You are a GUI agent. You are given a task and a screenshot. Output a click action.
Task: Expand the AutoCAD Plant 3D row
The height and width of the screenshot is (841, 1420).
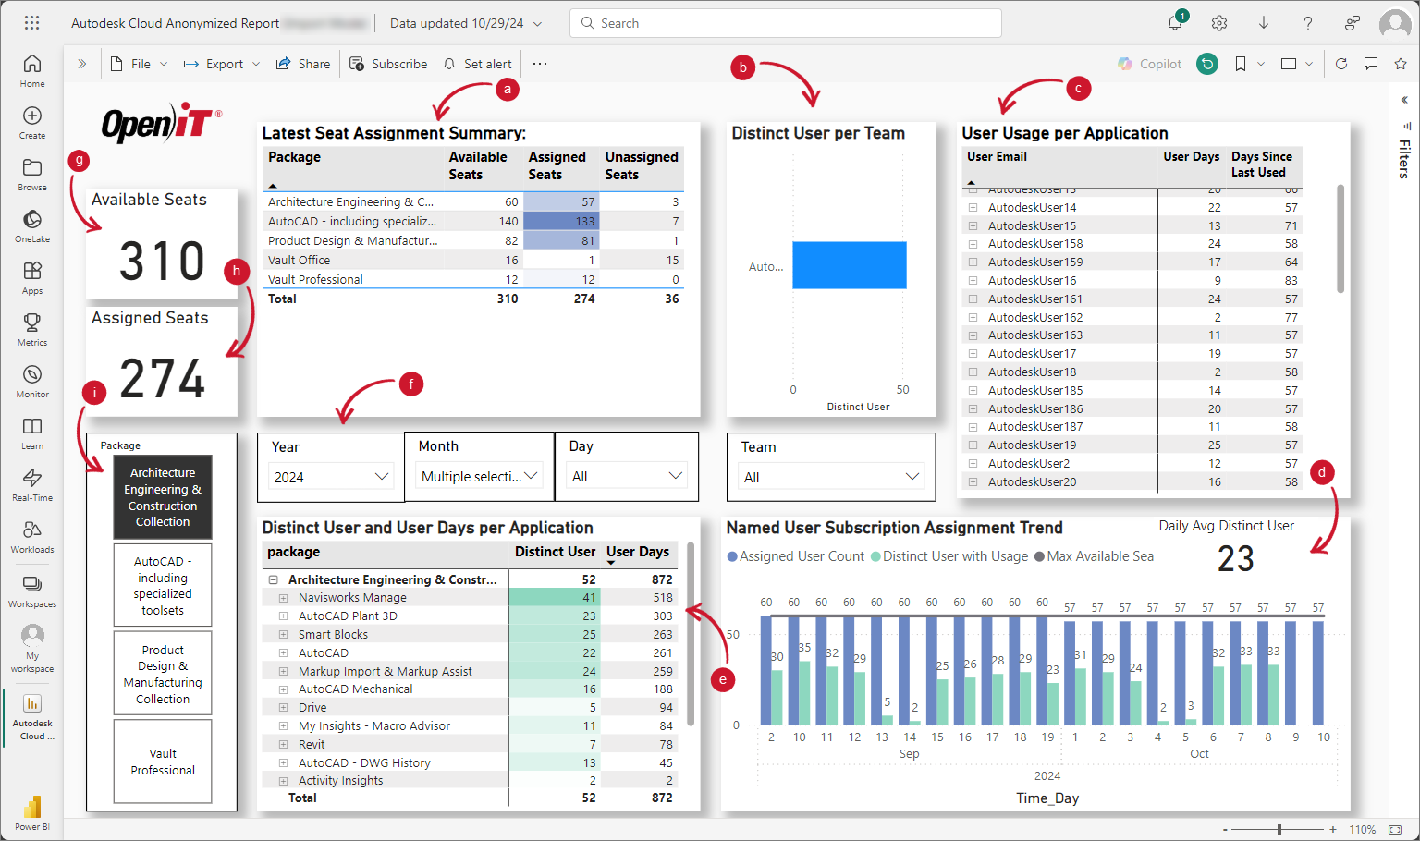coord(283,616)
